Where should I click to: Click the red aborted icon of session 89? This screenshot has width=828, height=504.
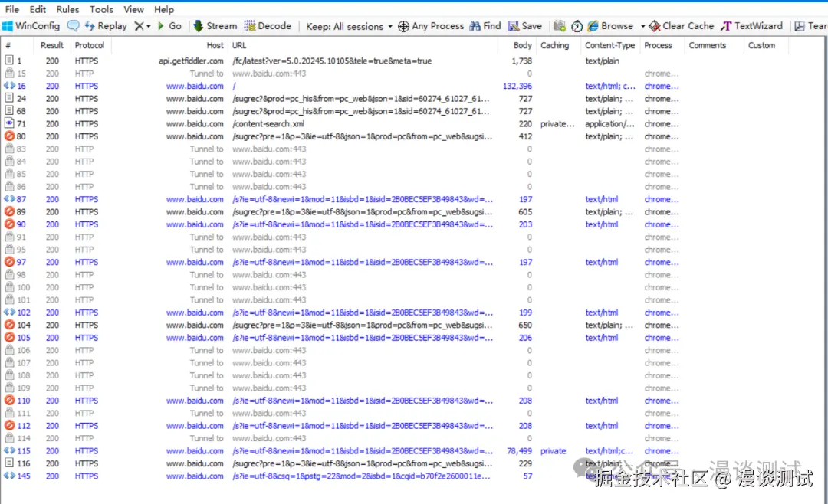(9, 211)
